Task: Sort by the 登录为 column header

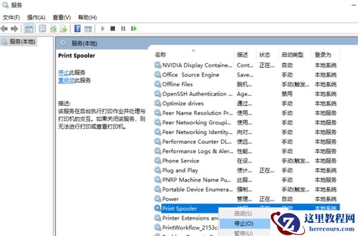Action: tap(323, 54)
